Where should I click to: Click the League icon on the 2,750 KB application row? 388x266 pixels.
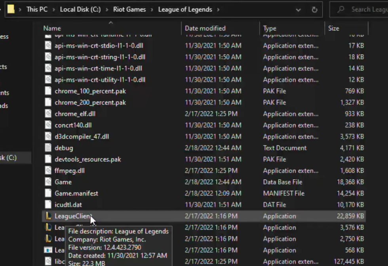[x=48, y=239]
